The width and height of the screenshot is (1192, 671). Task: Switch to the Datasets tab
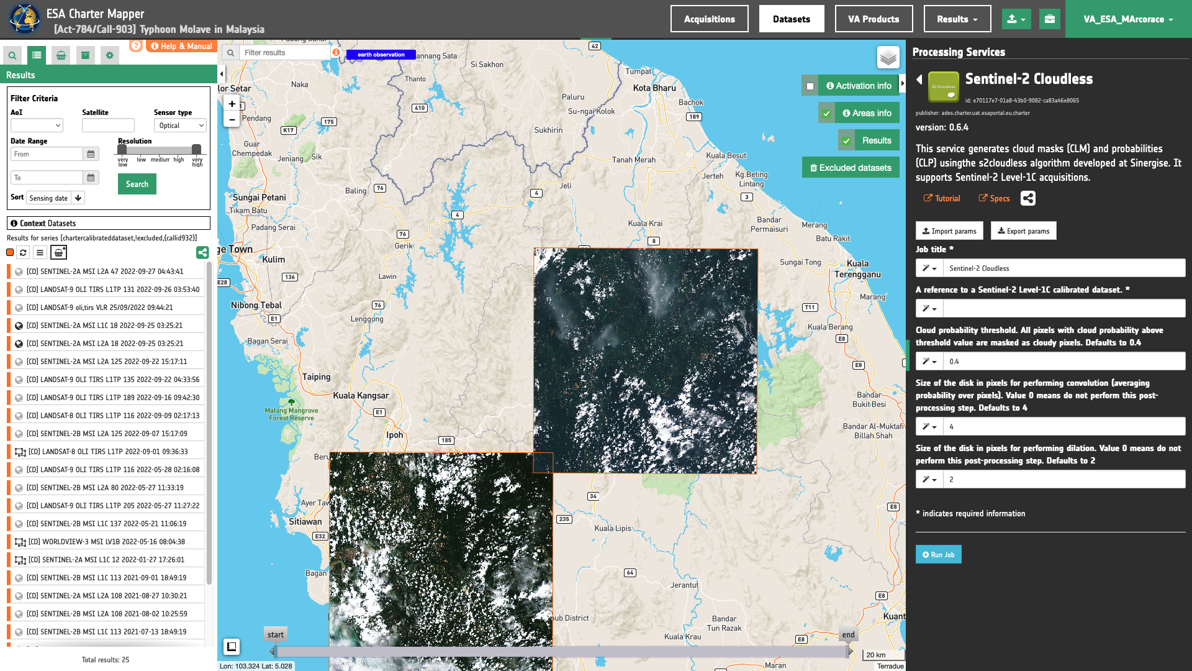792,19
